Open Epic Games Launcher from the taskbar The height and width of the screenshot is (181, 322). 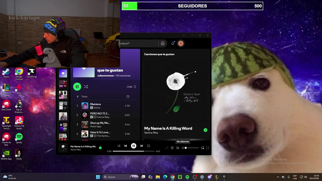[x=224, y=177]
